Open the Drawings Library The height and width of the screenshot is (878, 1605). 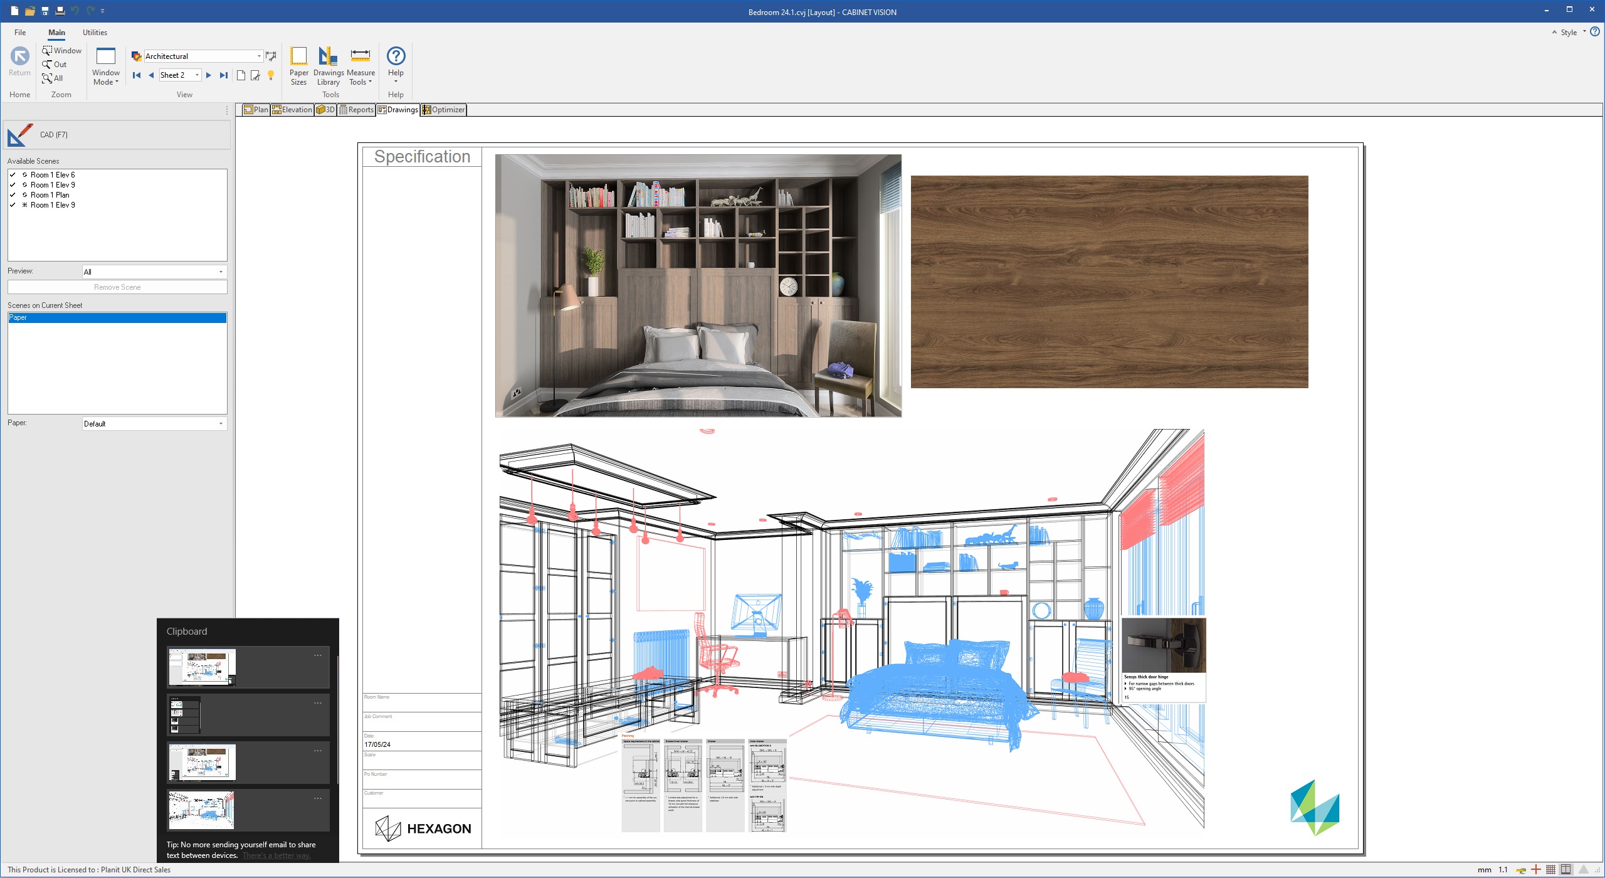click(328, 66)
